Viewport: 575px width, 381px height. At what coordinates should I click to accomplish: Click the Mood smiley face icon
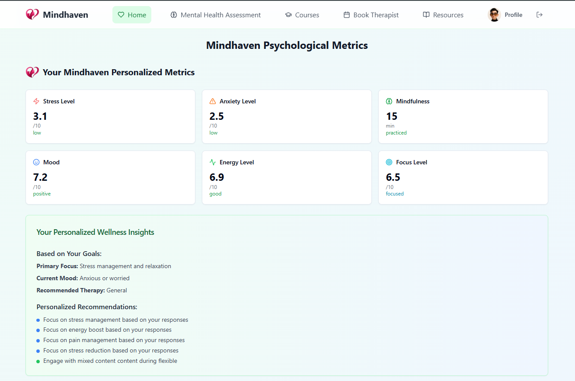pos(36,162)
